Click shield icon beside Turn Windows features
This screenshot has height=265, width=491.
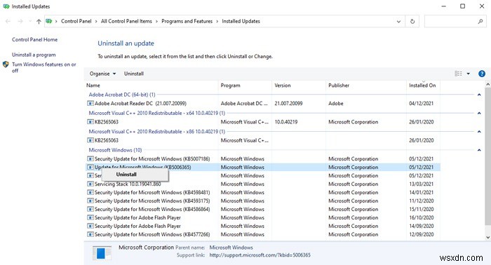[x=6, y=64]
